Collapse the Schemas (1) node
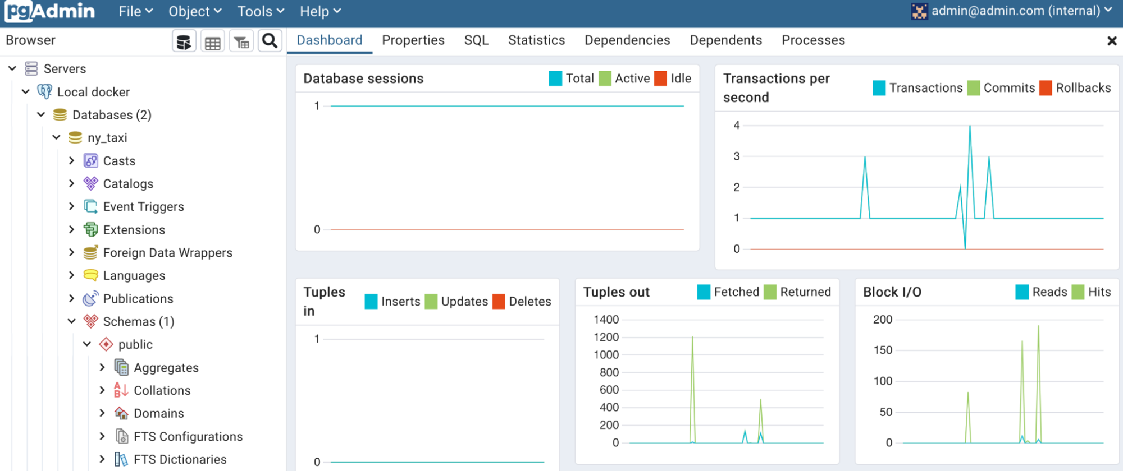The width and height of the screenshot is (1123, 471). click(x=71, y=321)
